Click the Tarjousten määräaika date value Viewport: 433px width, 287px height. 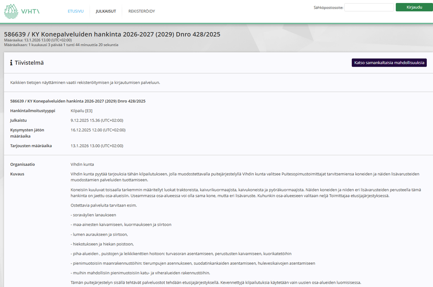coord(97,146)
